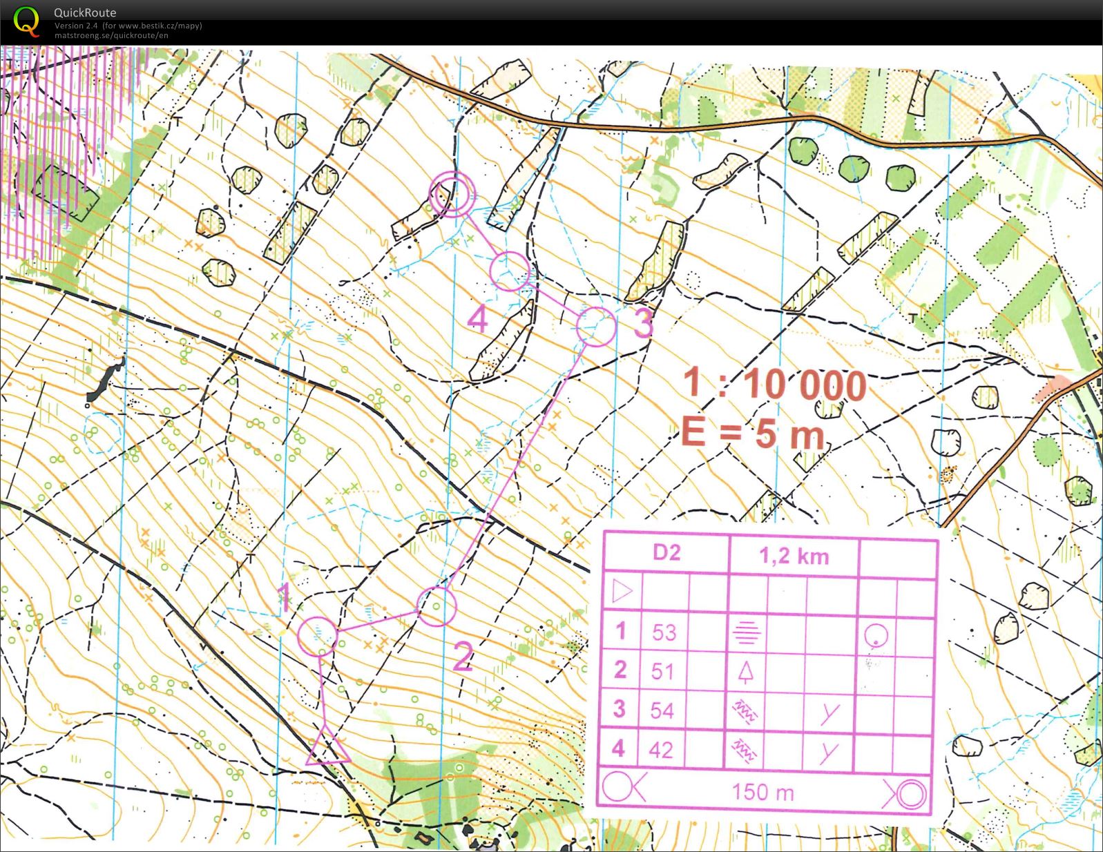Screen dimensions: 1103x852
Task: Click the pink number 1 label on the map
Action: point(285,597)
